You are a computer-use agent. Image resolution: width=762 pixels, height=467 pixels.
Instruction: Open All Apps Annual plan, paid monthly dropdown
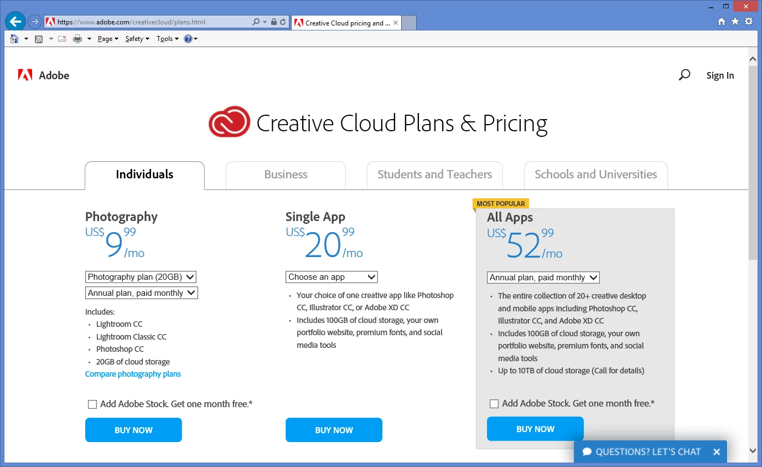click(543, 278)
